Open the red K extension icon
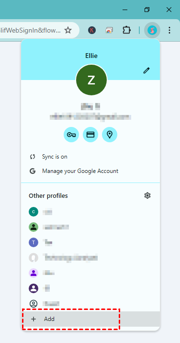This screenshot has width=180, height=343. (x=92, y=30)
